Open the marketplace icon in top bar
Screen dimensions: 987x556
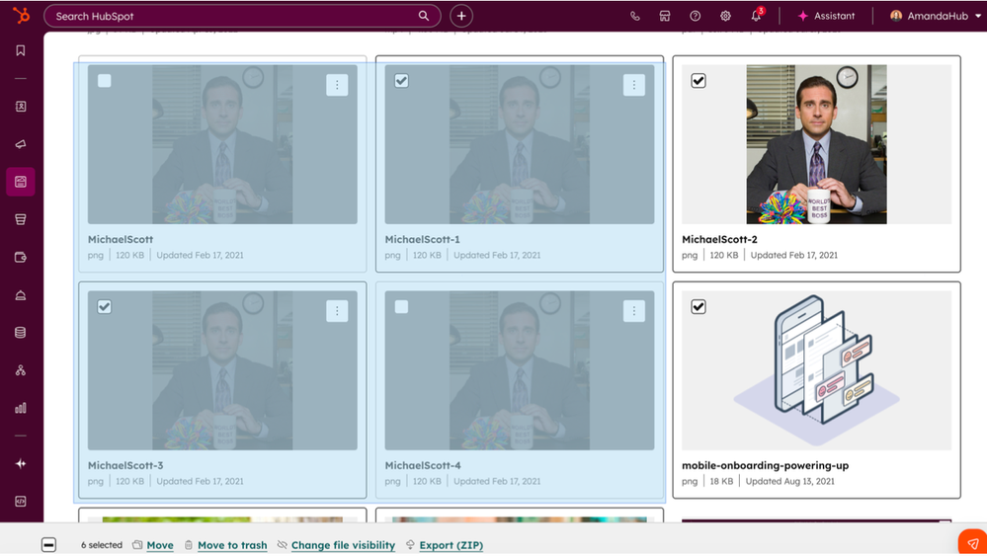pyautogui.click(x=665, y=17)
